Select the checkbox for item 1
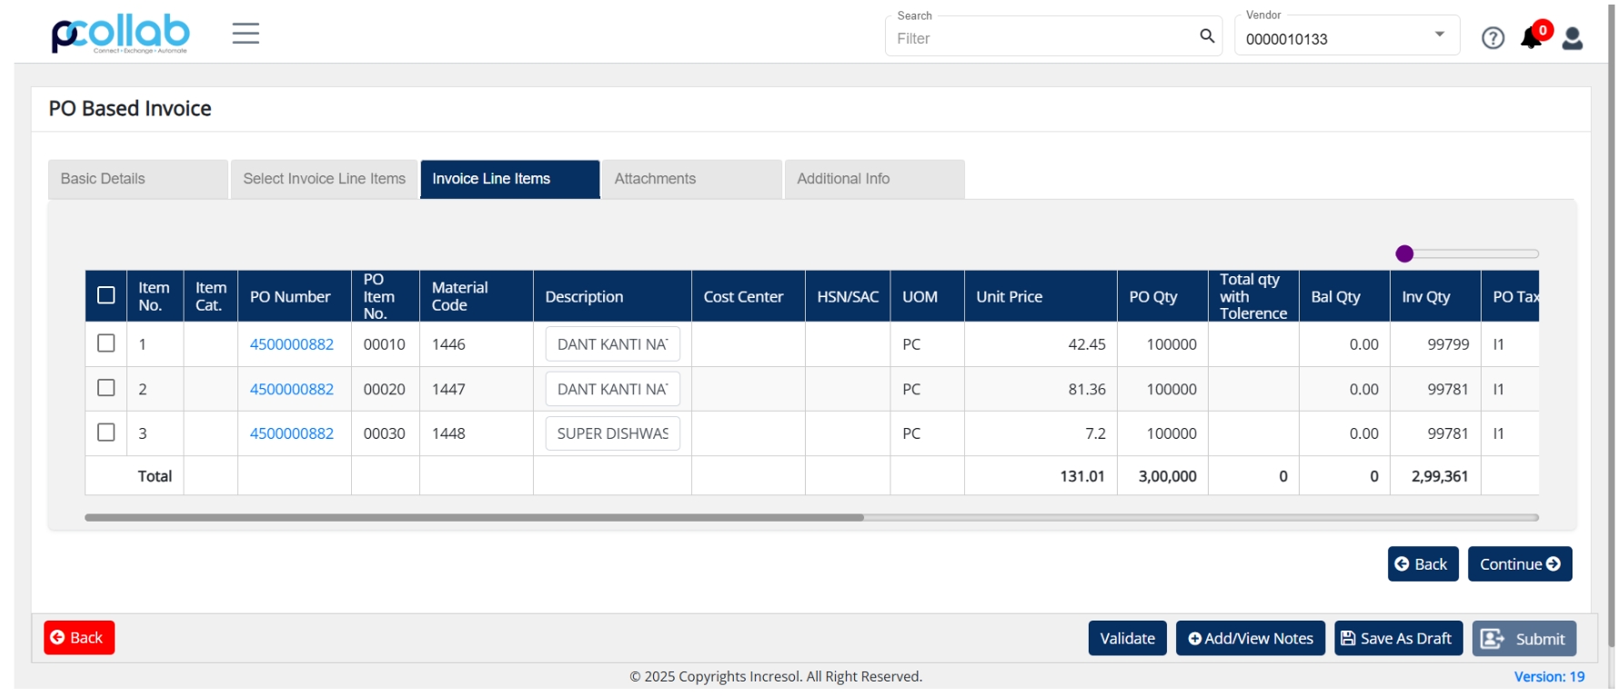Viewport: 1618px width, 696px height. pyautogui.click(x=106, y=343)
